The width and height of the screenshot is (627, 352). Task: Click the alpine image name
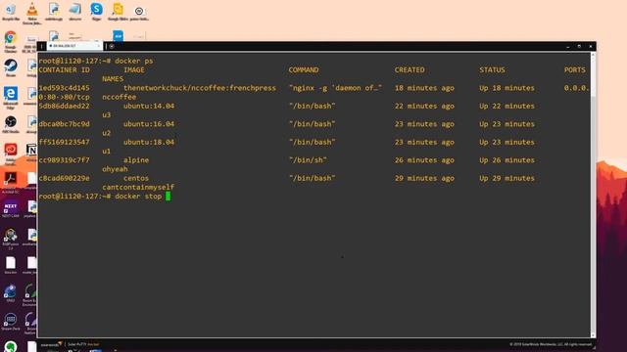pyautogui.click(x=136, y=160)
